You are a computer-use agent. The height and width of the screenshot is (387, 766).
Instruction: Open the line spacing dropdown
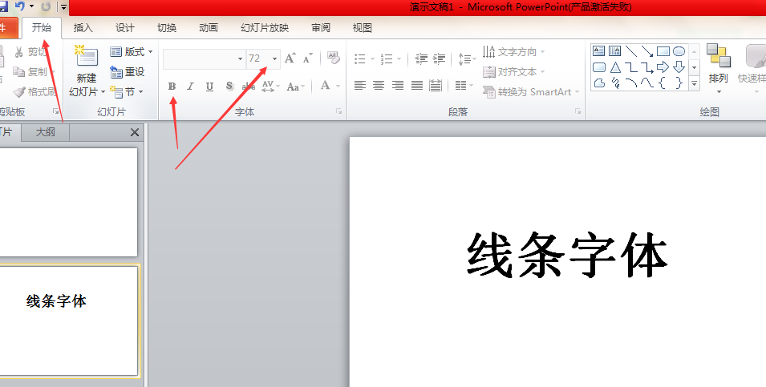(x=467, y=59)
